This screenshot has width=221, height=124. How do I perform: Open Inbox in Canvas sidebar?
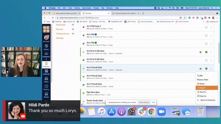point(46,80)
